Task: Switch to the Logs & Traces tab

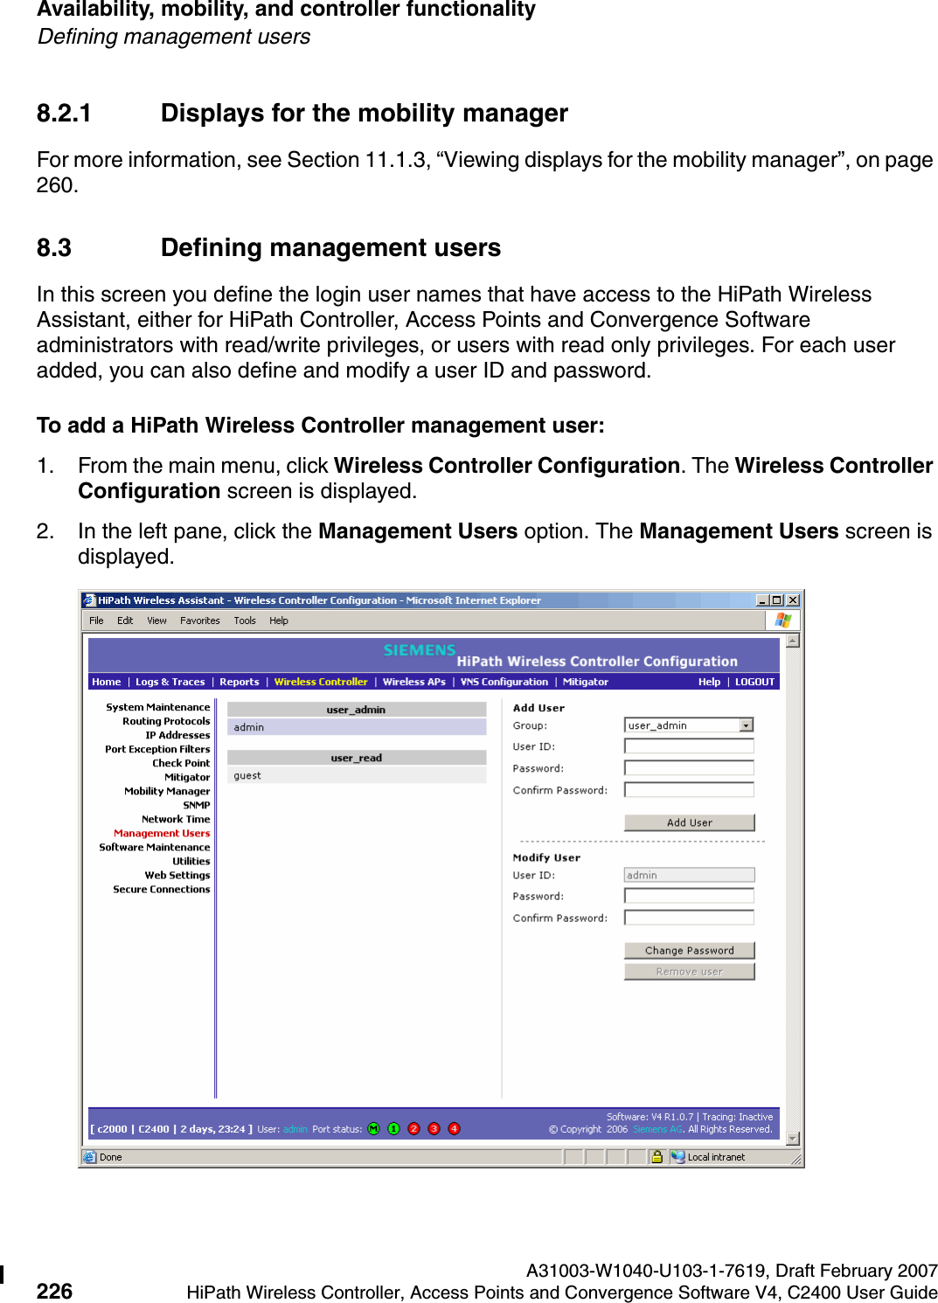Action: [171, 682]
